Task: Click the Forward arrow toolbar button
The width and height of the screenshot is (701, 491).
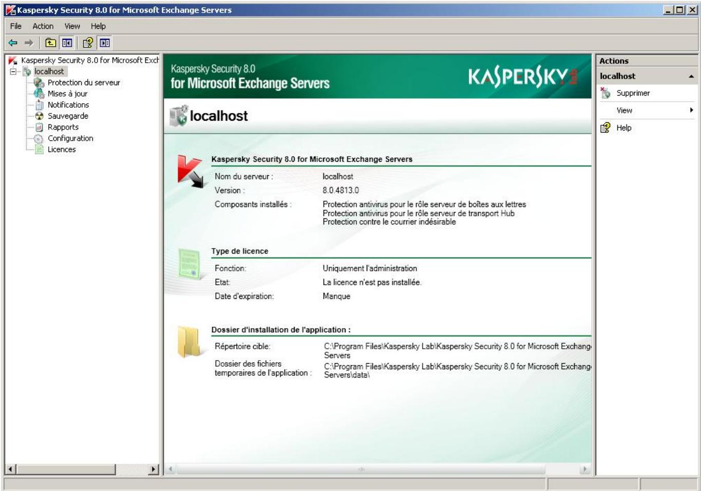Action: click(29, 43)
